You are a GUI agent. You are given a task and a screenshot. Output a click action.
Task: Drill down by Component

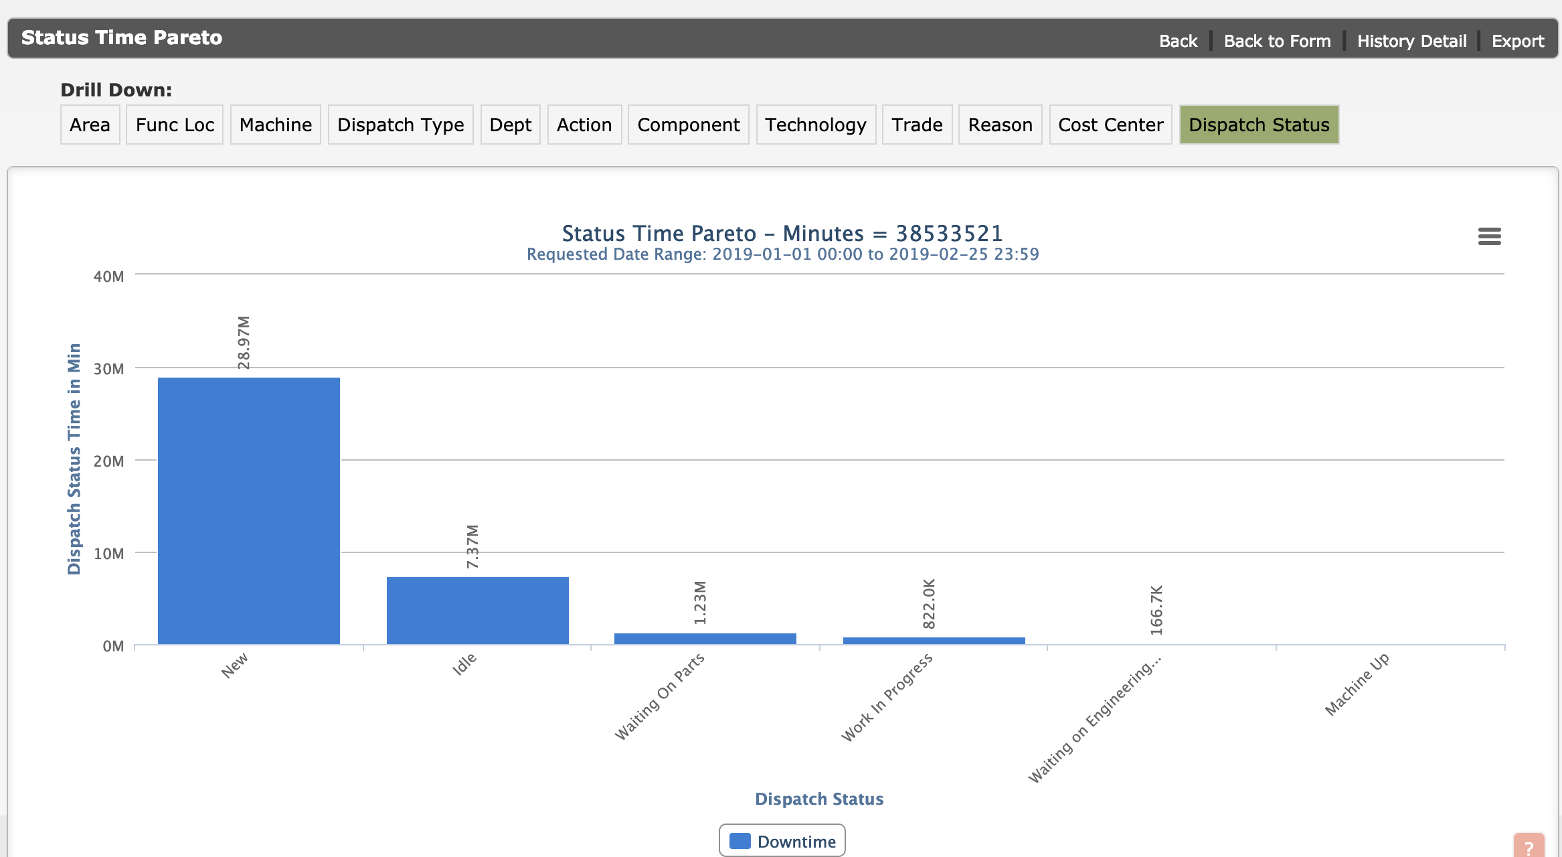pos(689,125)
